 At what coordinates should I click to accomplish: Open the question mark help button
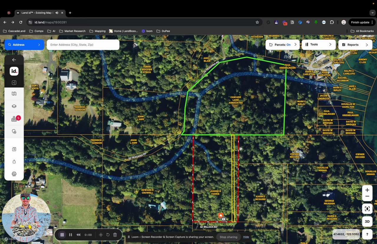[367, 234]
